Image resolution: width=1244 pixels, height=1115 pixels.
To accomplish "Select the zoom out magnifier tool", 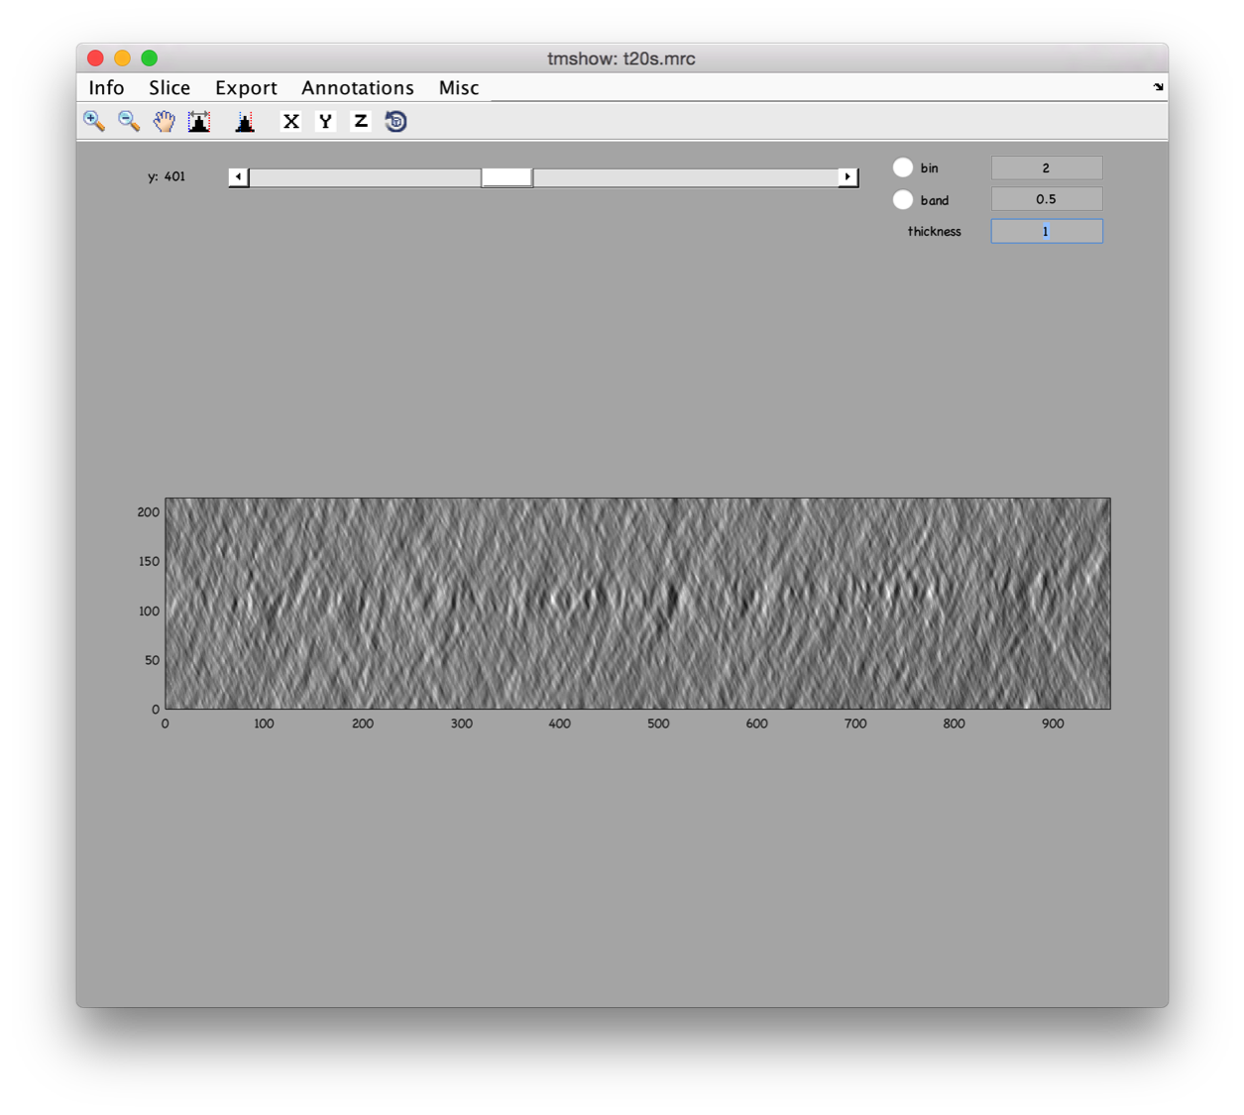I will (x=129, y=121).
